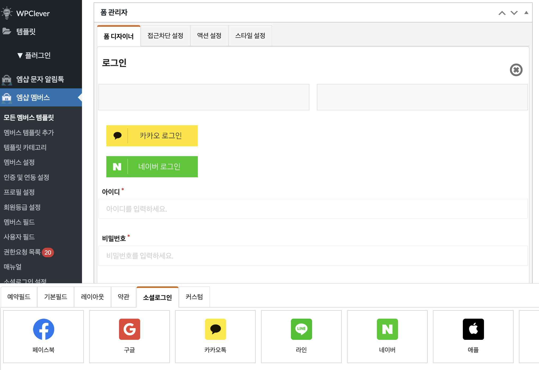Switch to the 레이아웃 tab
This screenshot has width=539, height=370.
tap(93, 297)
